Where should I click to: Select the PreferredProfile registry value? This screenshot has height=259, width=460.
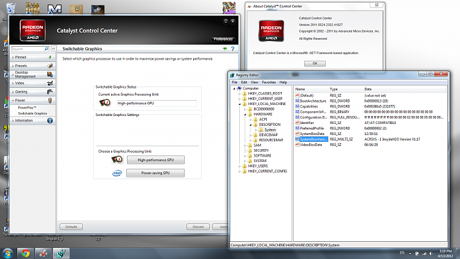coord(312,128)
